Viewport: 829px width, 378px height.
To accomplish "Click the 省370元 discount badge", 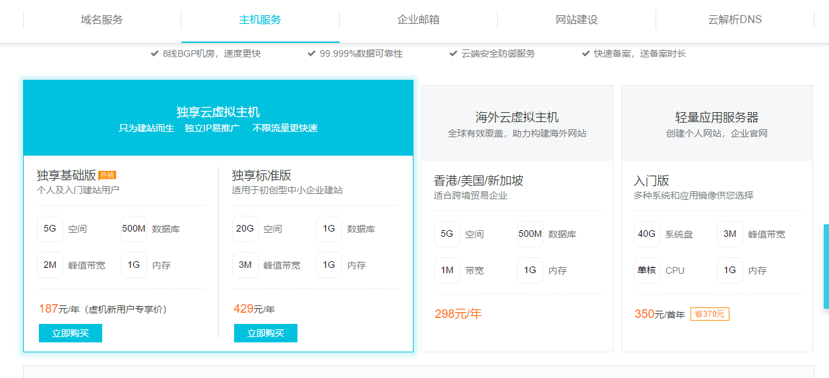I will pos(710,314).
